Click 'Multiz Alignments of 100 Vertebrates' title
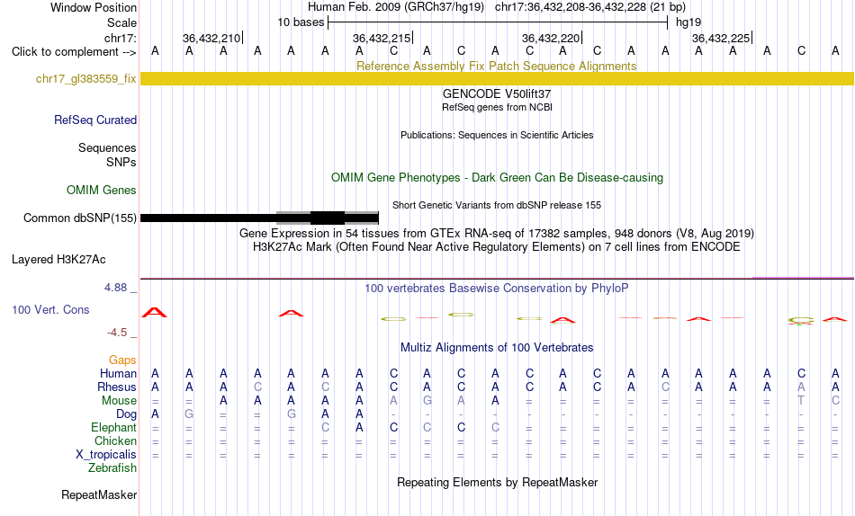855x516 pixels. click(497, 348)
